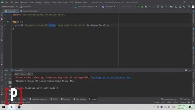Open the VCS menu
This screenshot has width=195, height=110.
click(71, 2)
